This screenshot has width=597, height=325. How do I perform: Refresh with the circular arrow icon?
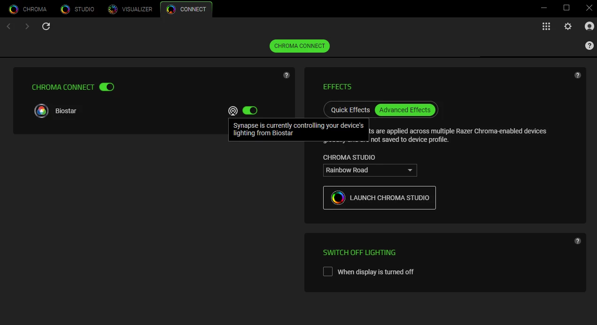coord(46,26)
